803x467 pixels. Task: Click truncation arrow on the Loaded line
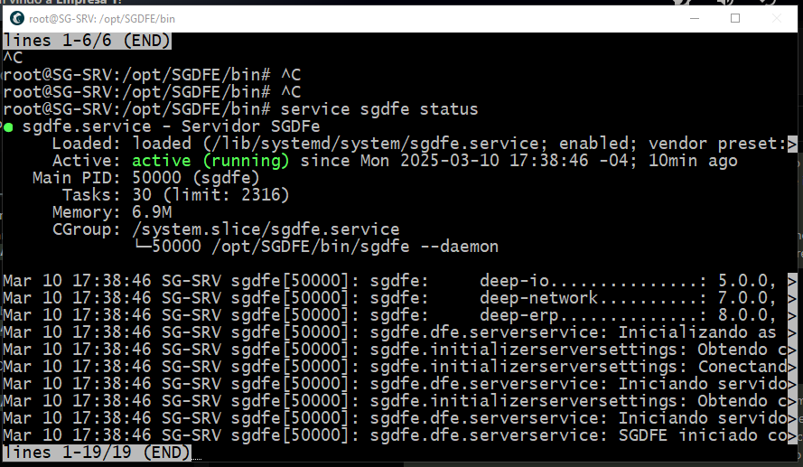(x=792, y=144)
